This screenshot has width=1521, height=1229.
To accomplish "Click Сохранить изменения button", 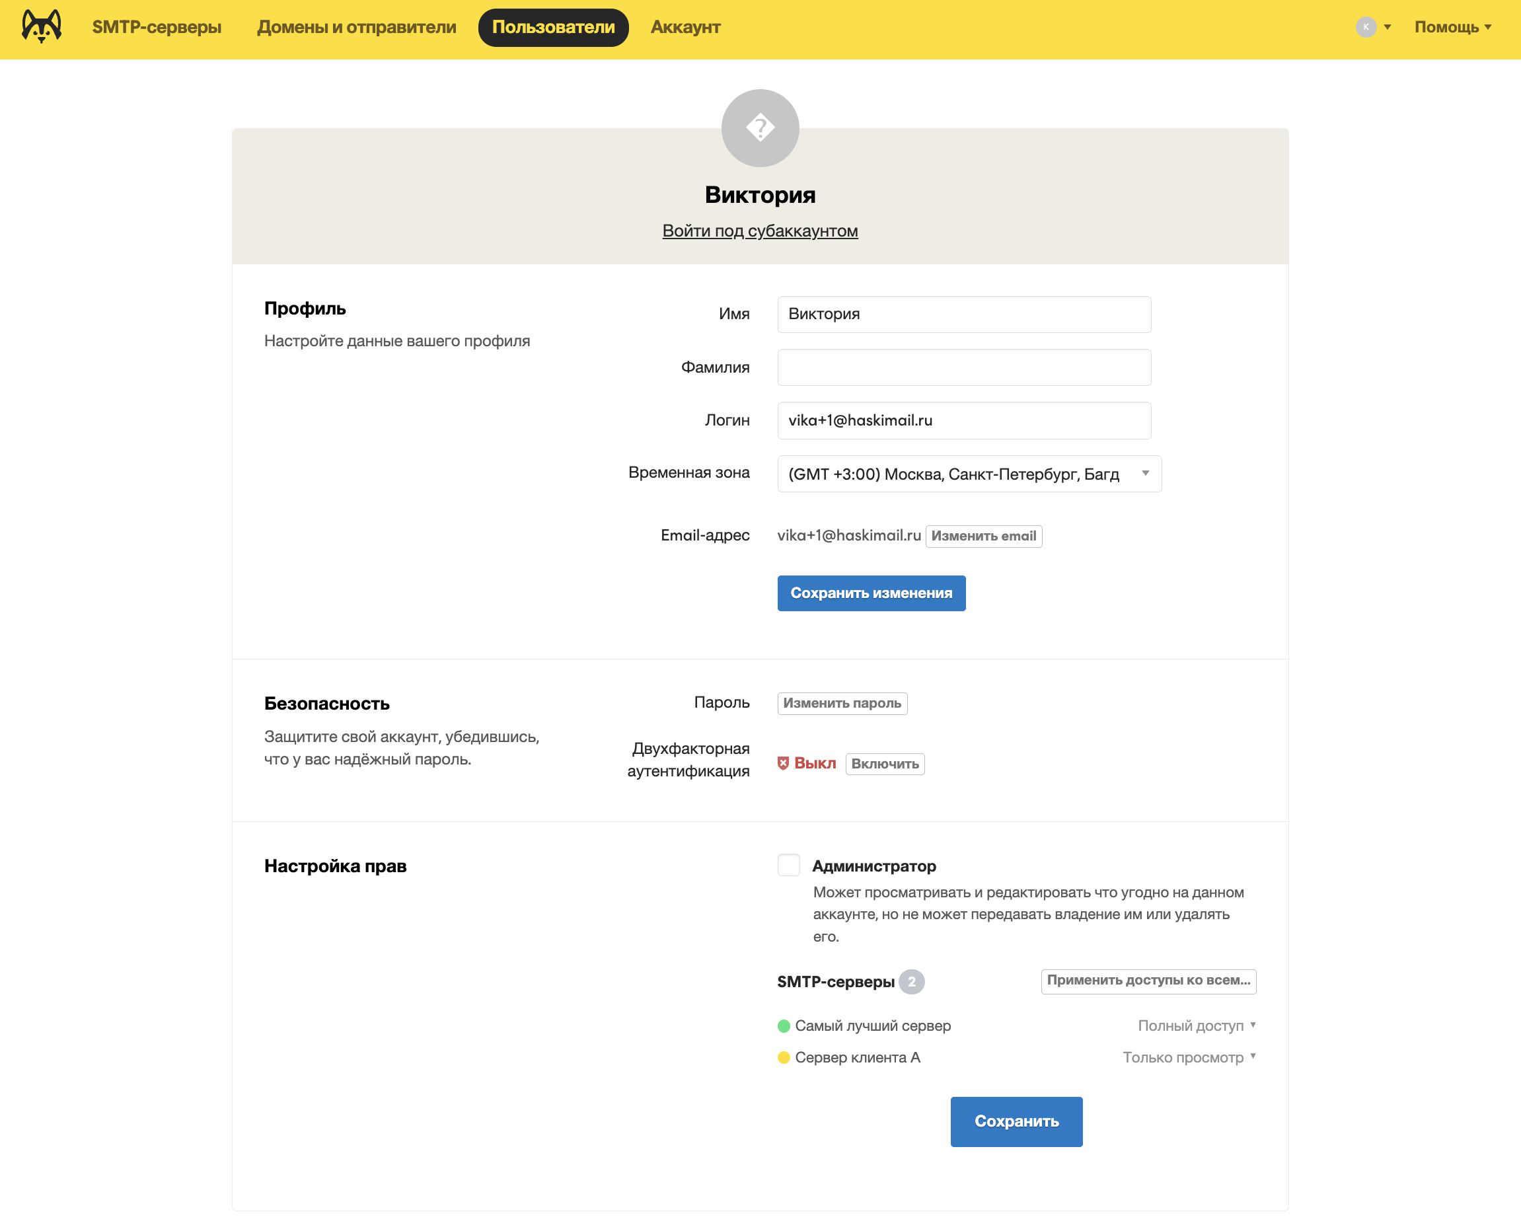I will coord(872,593).
